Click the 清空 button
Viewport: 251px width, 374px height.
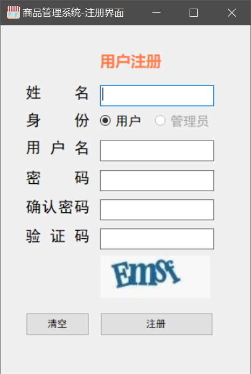point(58,324)
